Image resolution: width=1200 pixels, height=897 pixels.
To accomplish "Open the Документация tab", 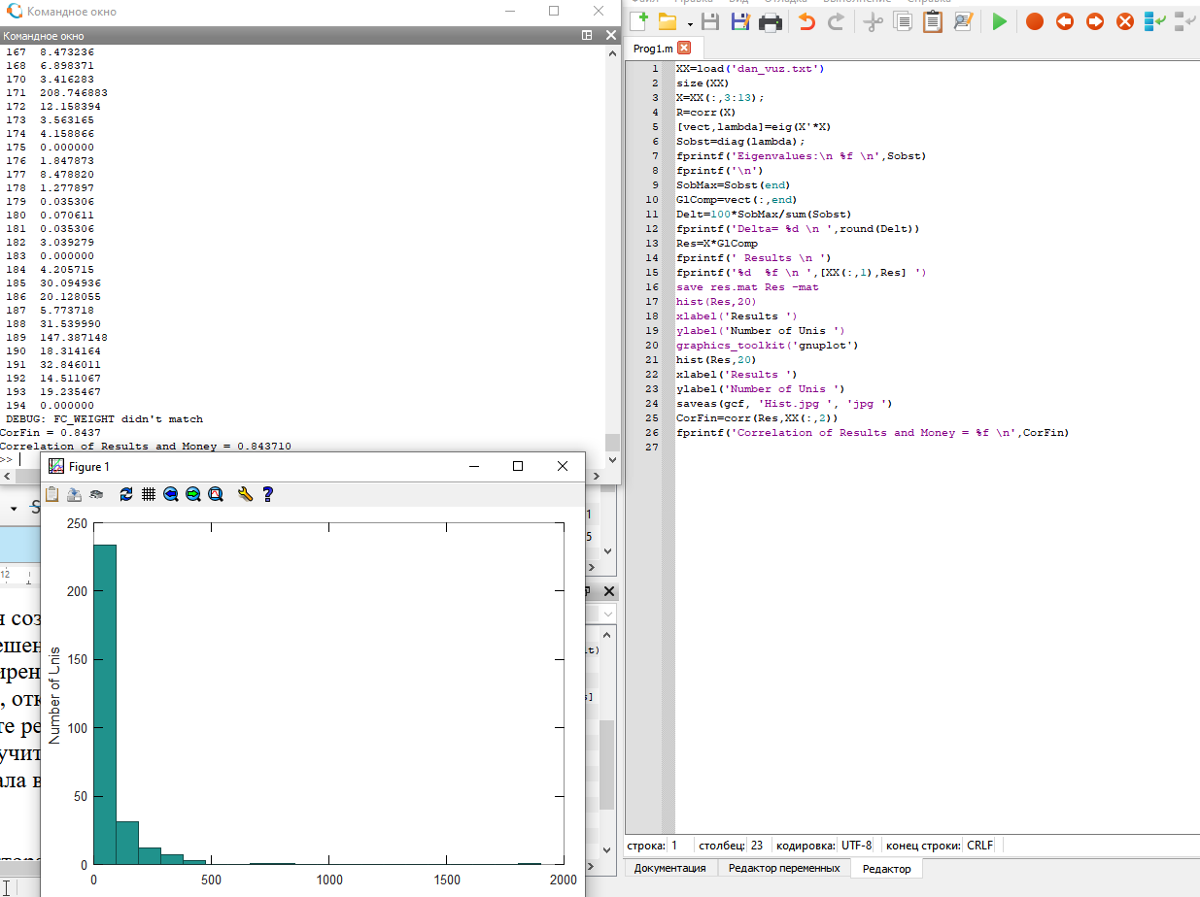I will point(669,868).
